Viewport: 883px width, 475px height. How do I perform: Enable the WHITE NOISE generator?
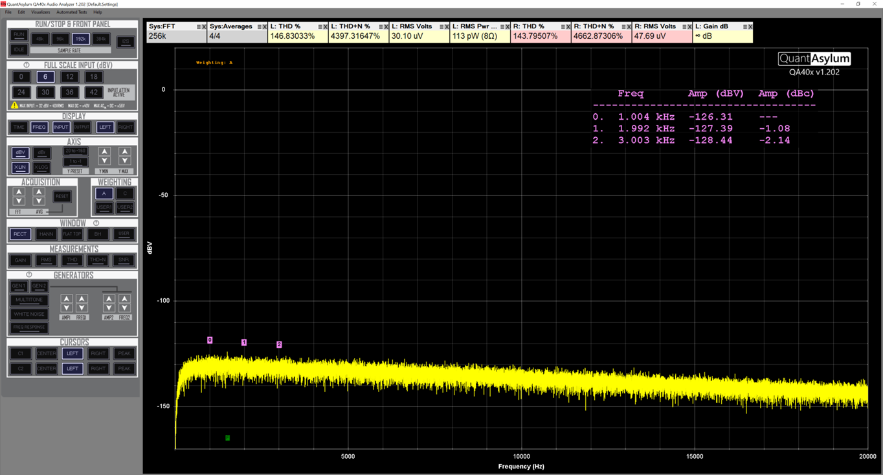(x=30, y=314)
